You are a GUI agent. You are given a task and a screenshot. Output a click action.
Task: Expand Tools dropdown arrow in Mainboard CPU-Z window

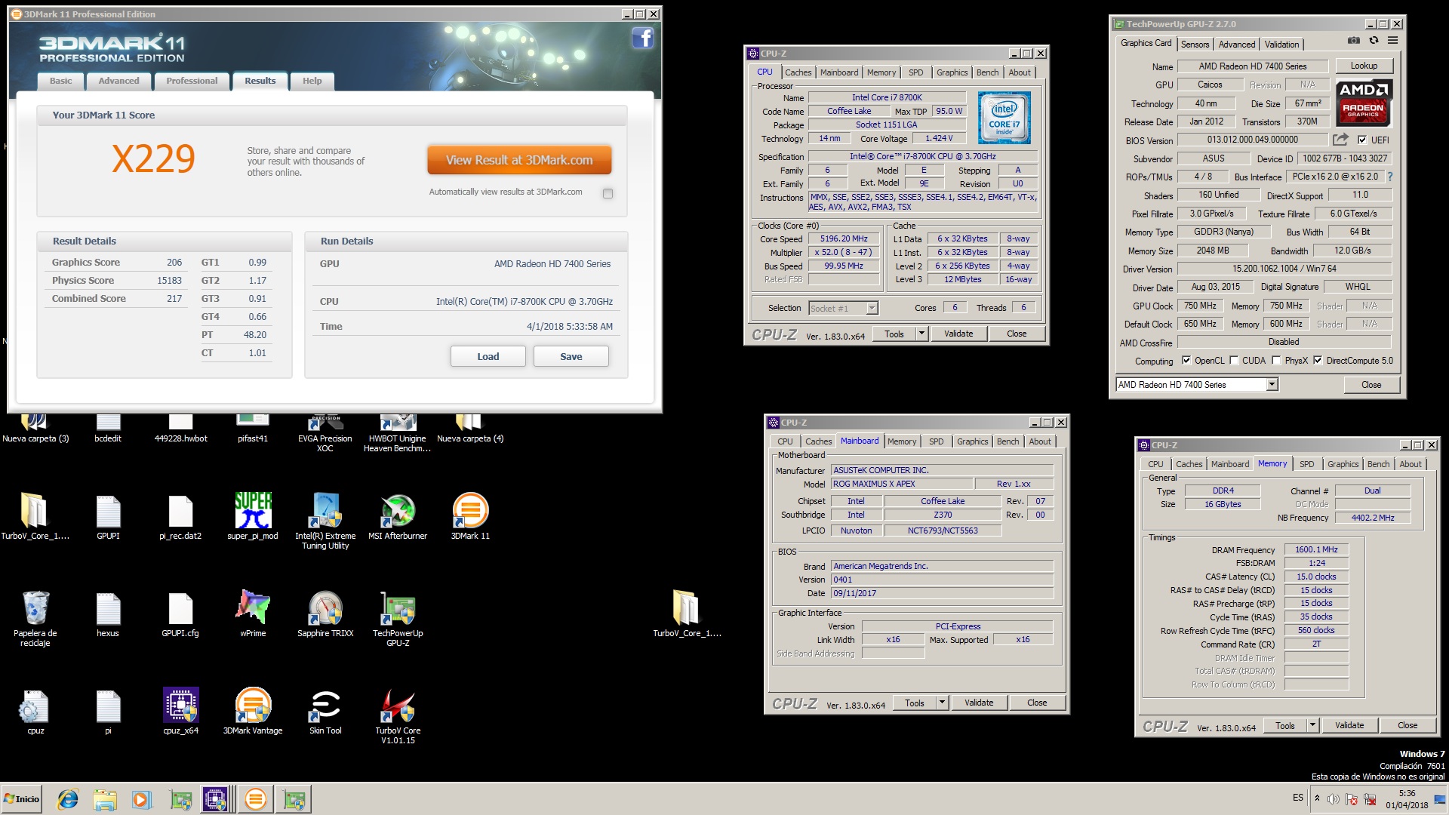[942, 703]
